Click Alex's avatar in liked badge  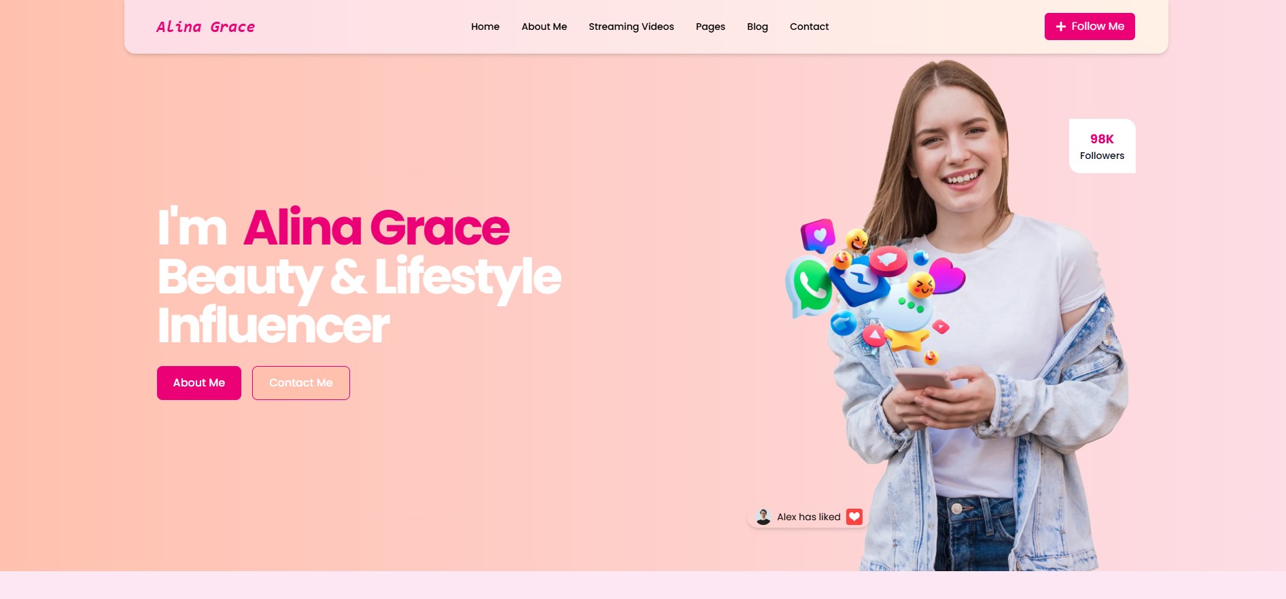[x=763, y=517]
